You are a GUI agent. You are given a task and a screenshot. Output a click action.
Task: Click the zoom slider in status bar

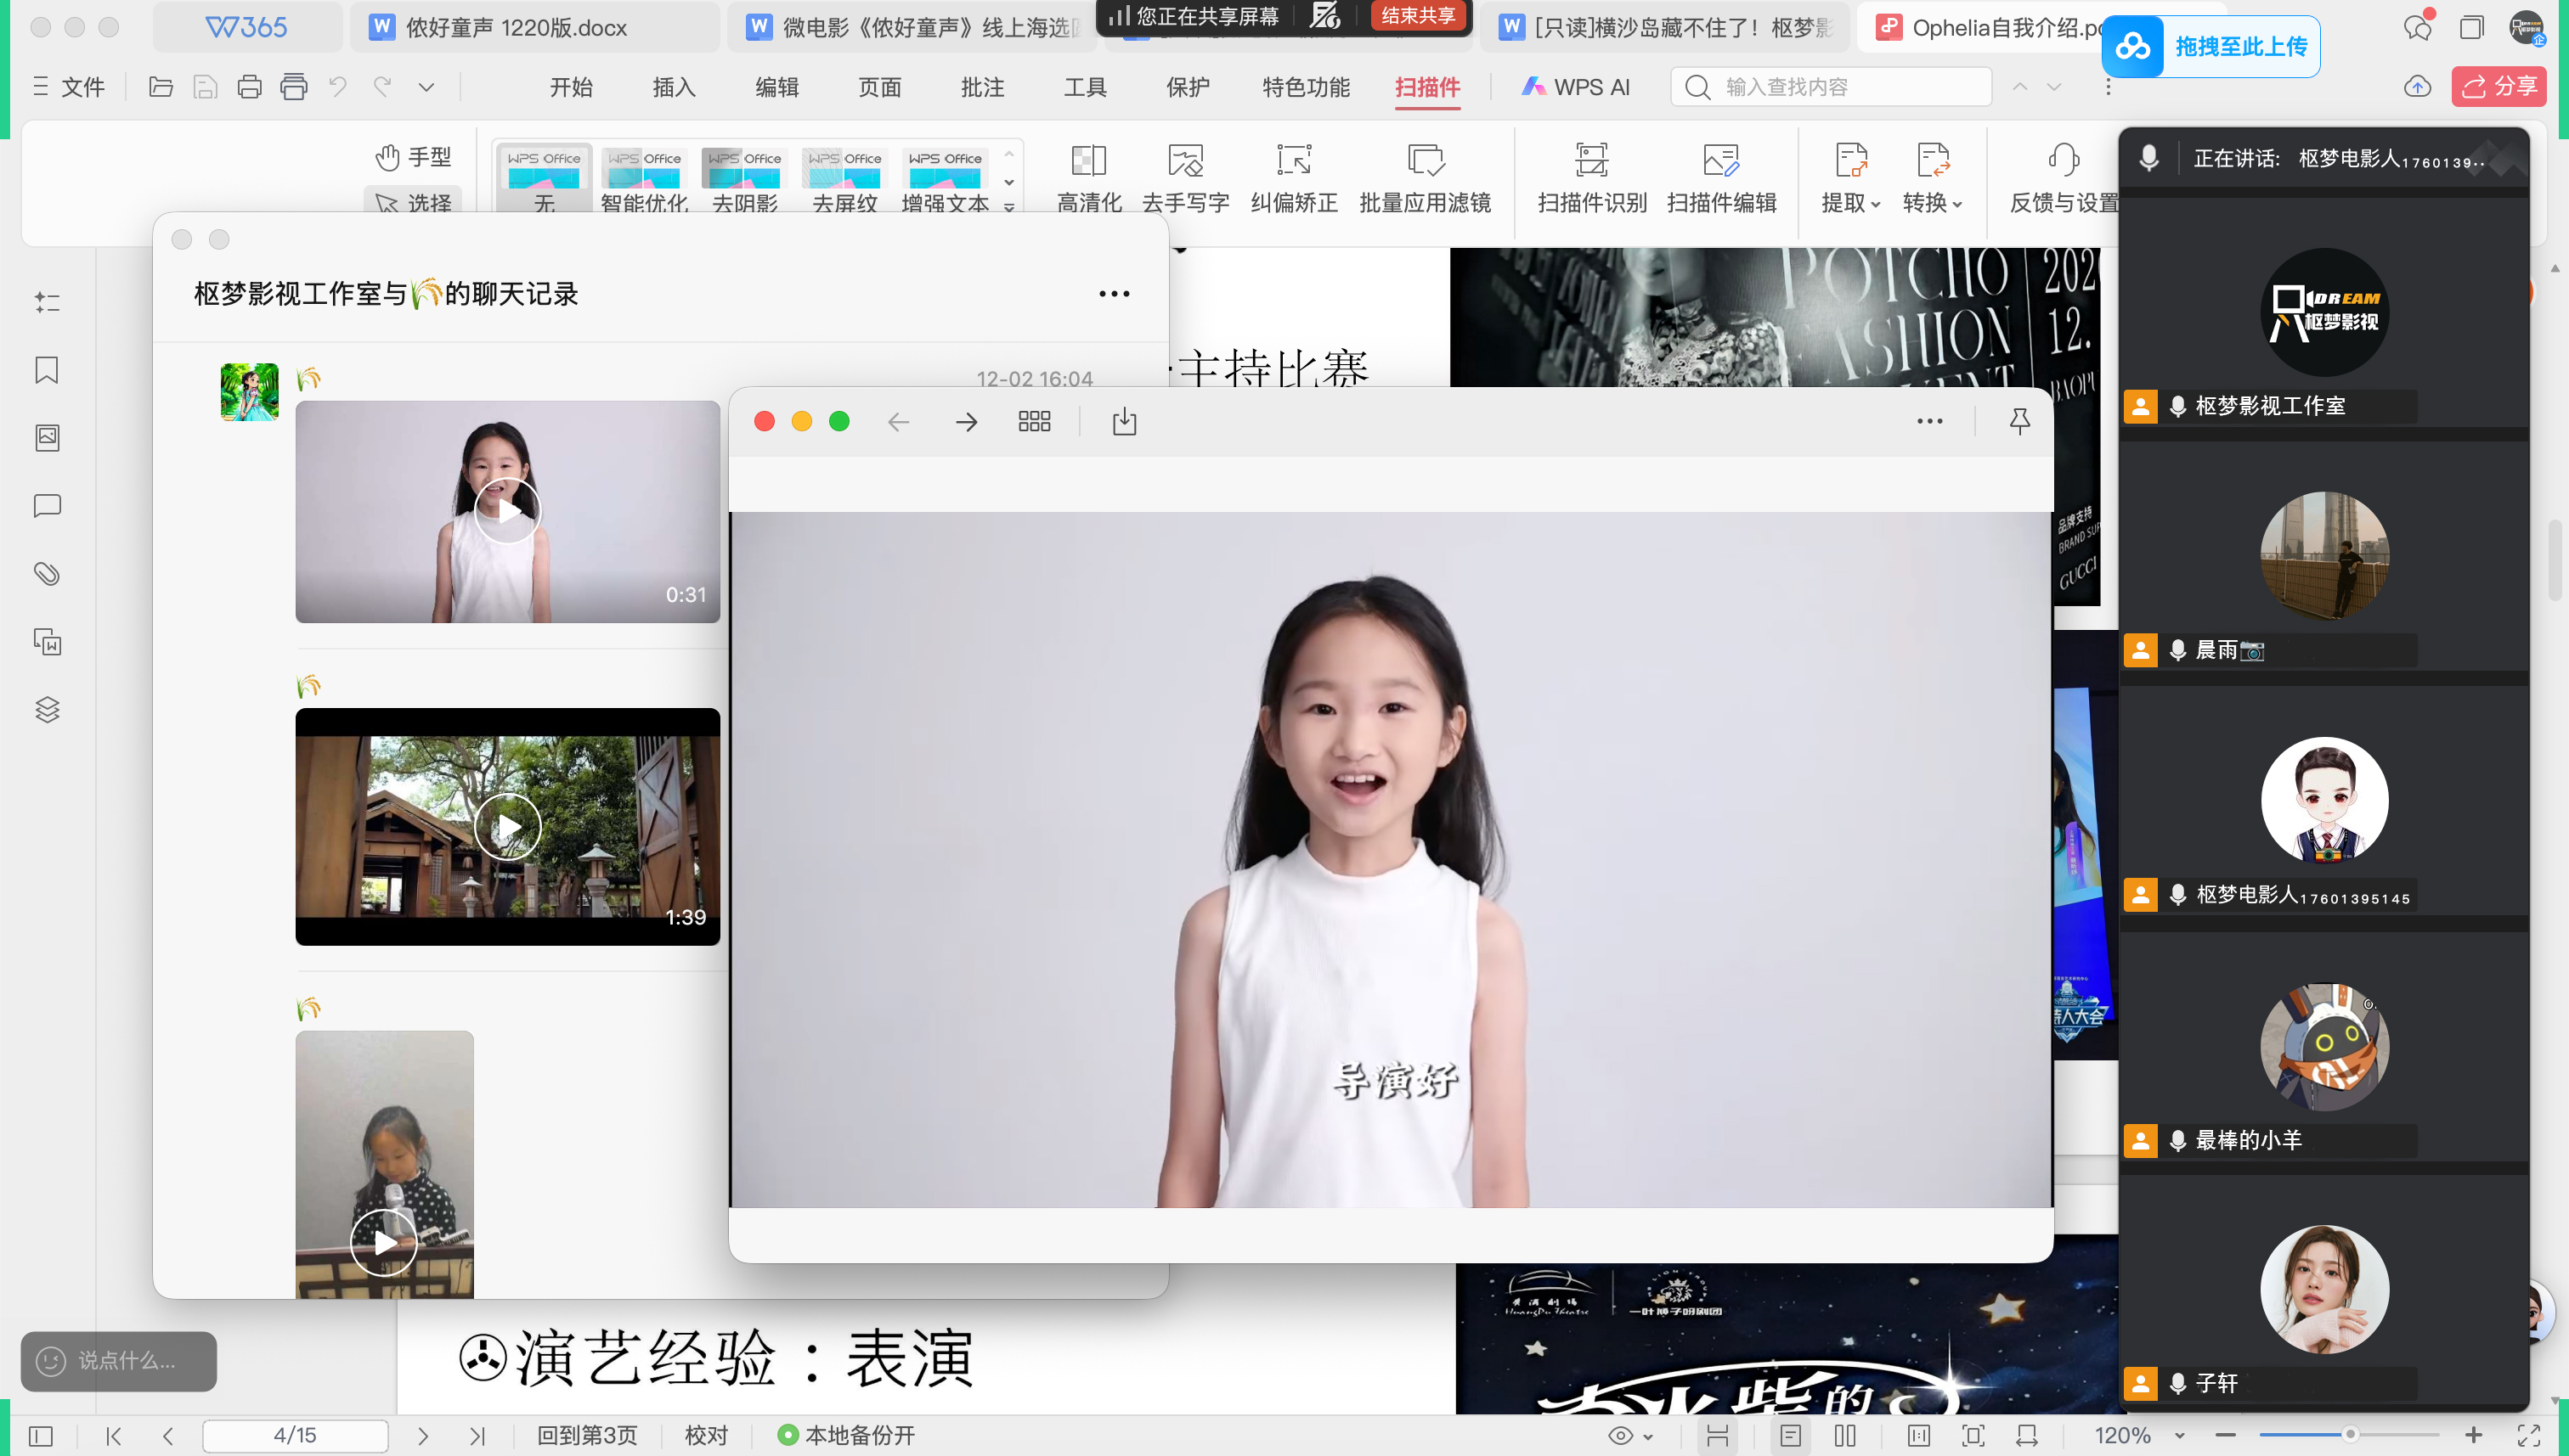coord(2349,1435)
